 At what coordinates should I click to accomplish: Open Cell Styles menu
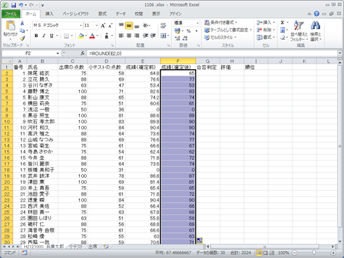(x=220, y=38)
